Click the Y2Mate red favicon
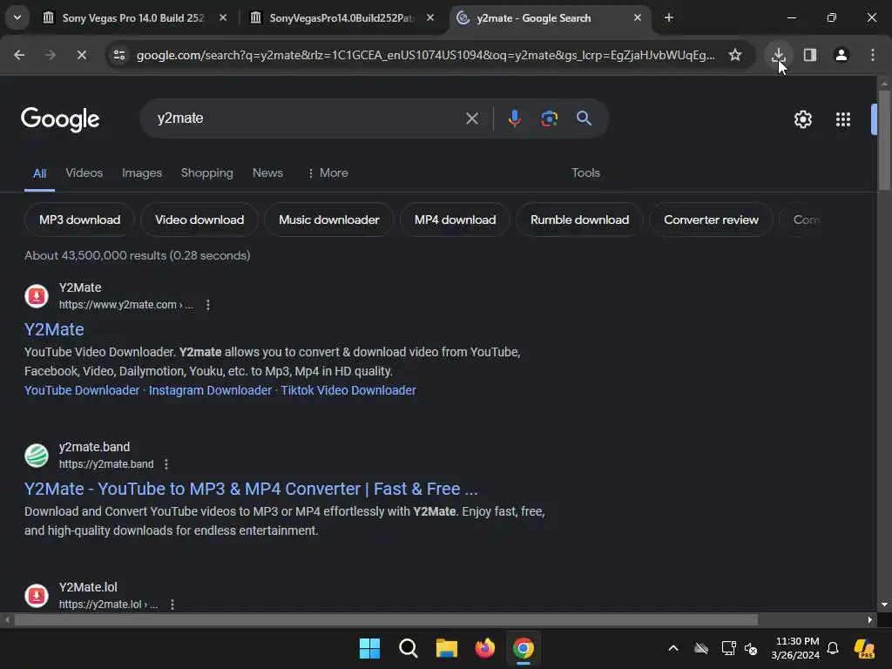This screenshot has height=669, width=892. 37,296
